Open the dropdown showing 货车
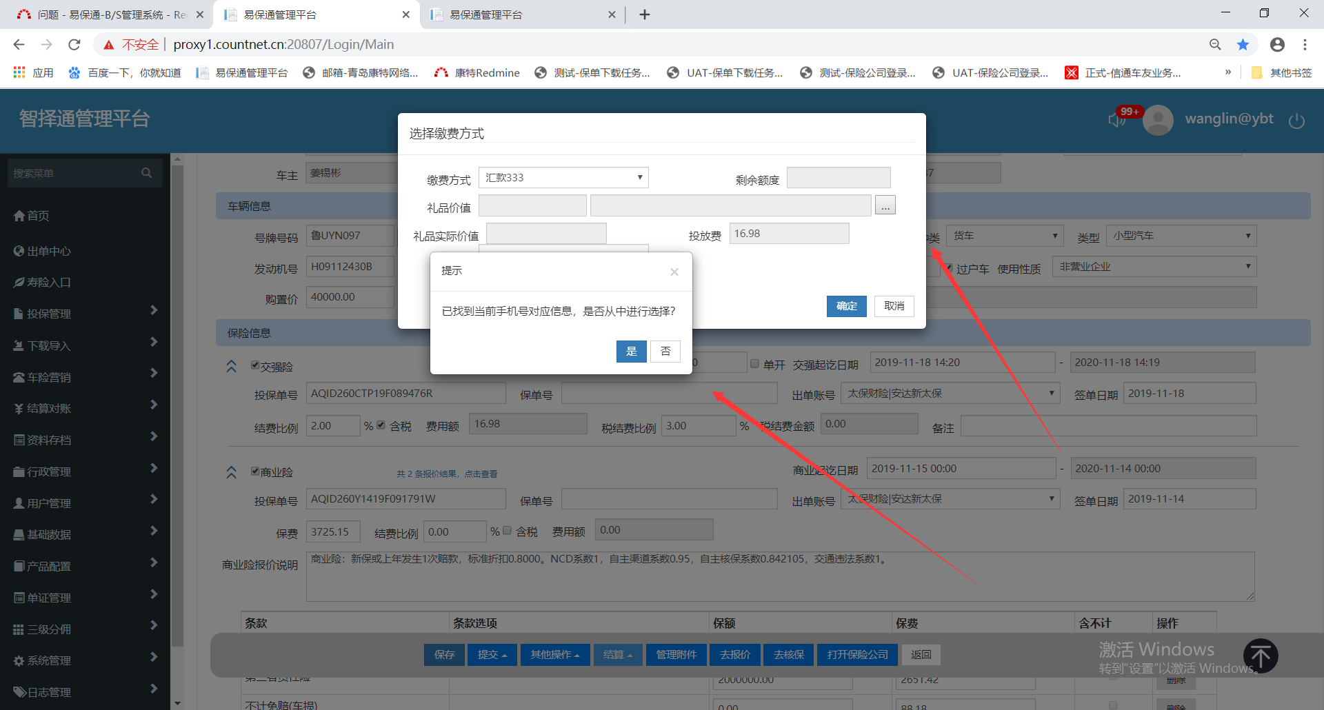 pos(1005,236)
